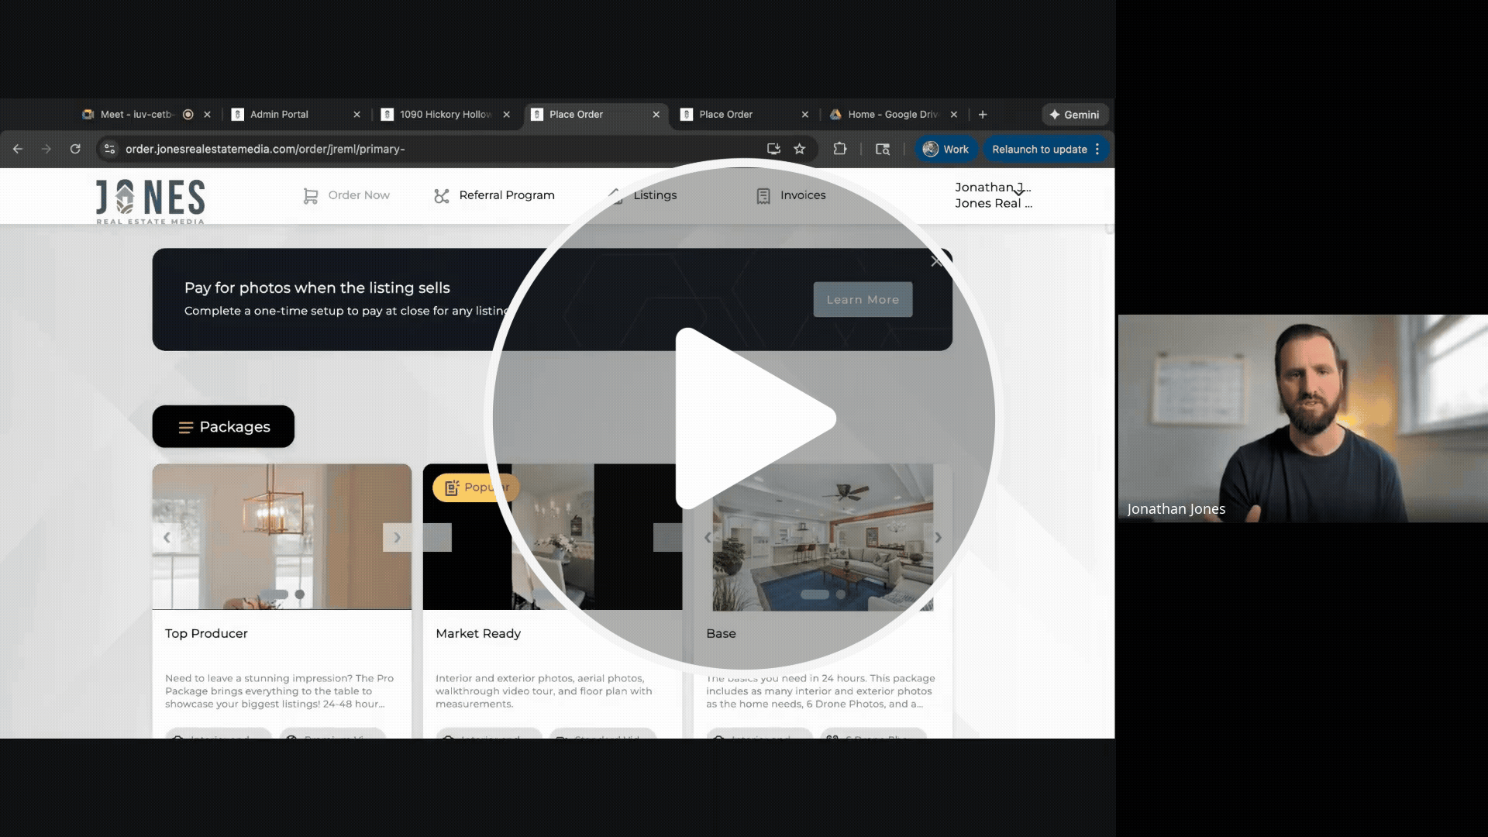The image size is (1488, 837).
Task: Open the Gemini button in Chrome
Action: coord(1075,115)
